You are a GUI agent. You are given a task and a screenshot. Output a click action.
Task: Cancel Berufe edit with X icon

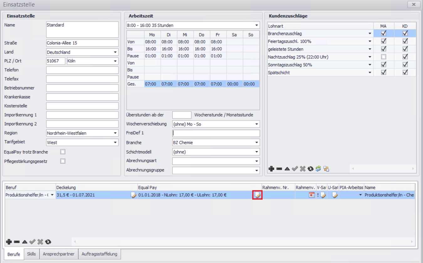coord(40,241)
